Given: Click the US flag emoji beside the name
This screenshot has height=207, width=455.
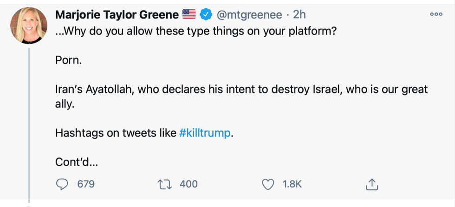Looking at the screenshot, I should click(x=189, y=15).
